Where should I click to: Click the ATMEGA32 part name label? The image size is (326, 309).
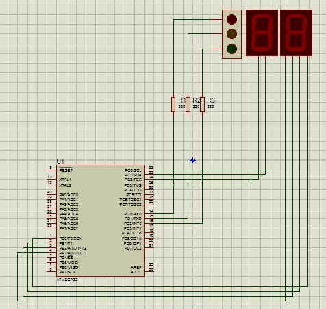(x=67, y=280)
